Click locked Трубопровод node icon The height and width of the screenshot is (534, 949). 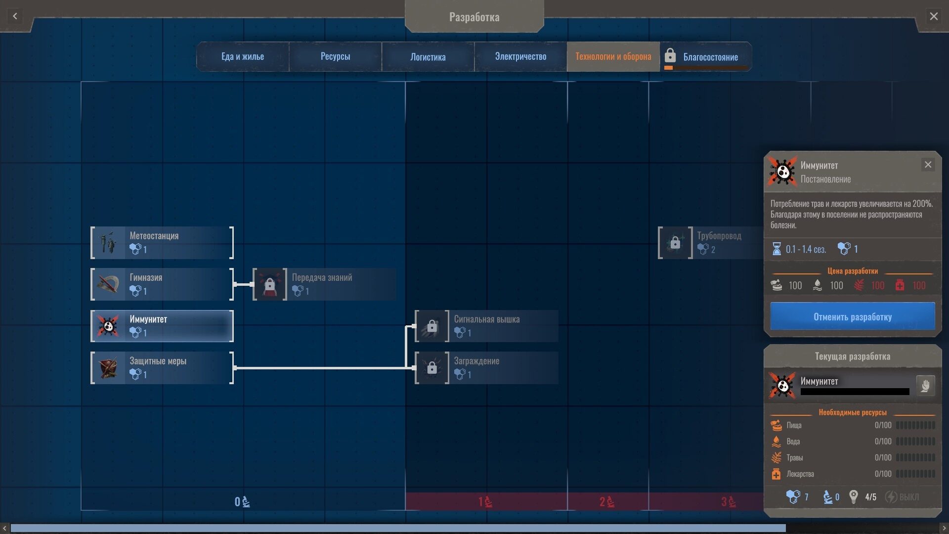pyautogui.click(x=675, y=243)
